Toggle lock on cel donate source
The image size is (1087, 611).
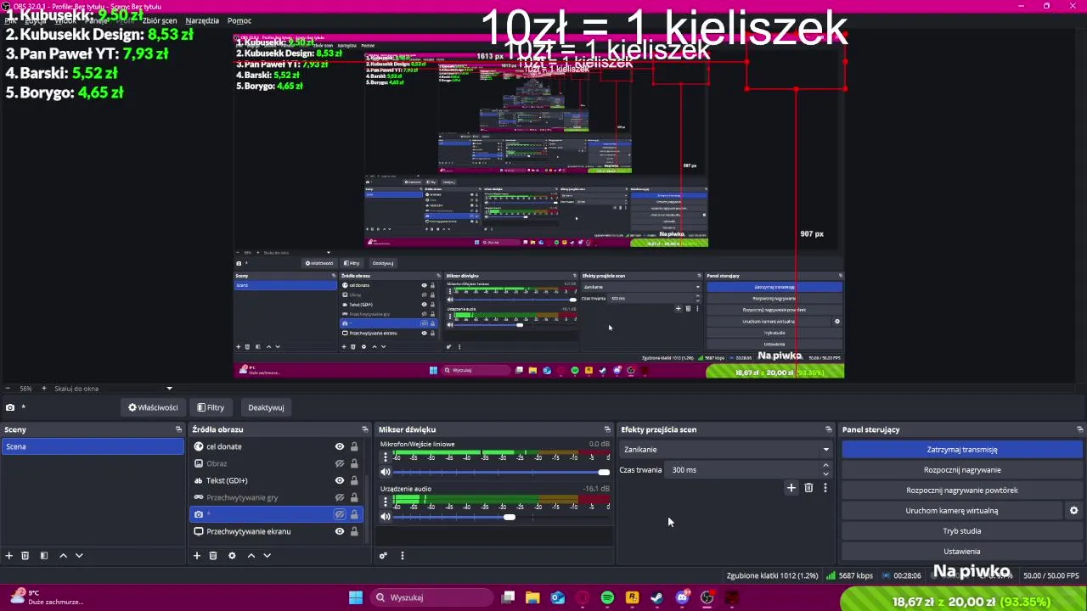(354, 446)
